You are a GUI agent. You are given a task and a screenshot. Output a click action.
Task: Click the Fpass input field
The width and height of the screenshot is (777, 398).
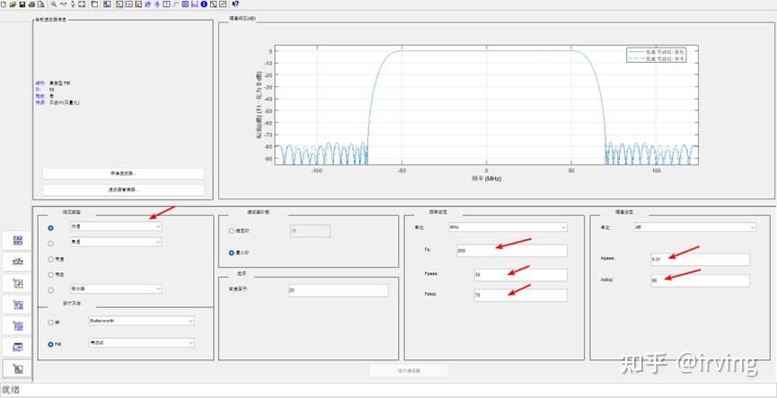pyautogui.click(x=521, y=275)
